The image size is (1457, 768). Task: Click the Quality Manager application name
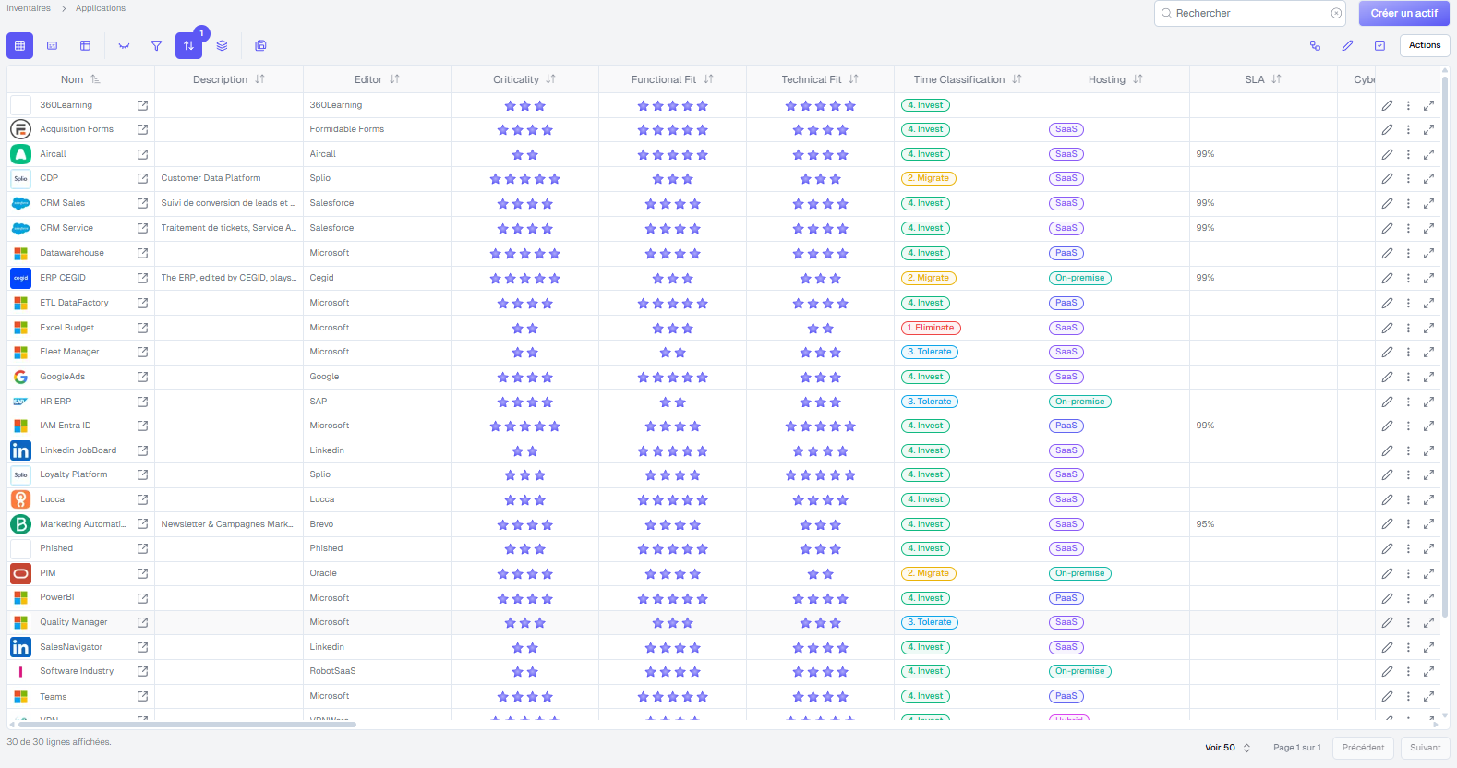[74, 622]
